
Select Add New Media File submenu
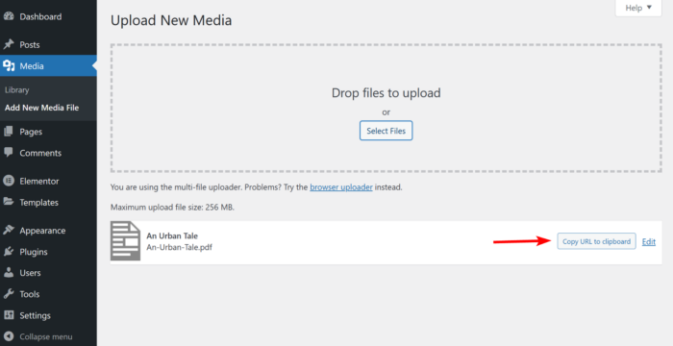point(41,108)
